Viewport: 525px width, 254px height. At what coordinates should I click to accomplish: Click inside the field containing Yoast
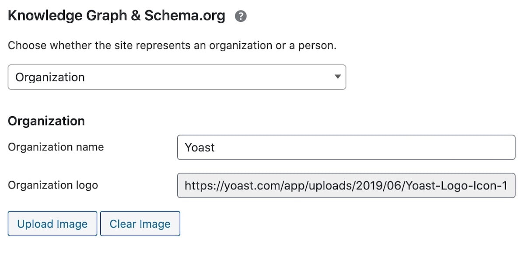click(346, 147)
